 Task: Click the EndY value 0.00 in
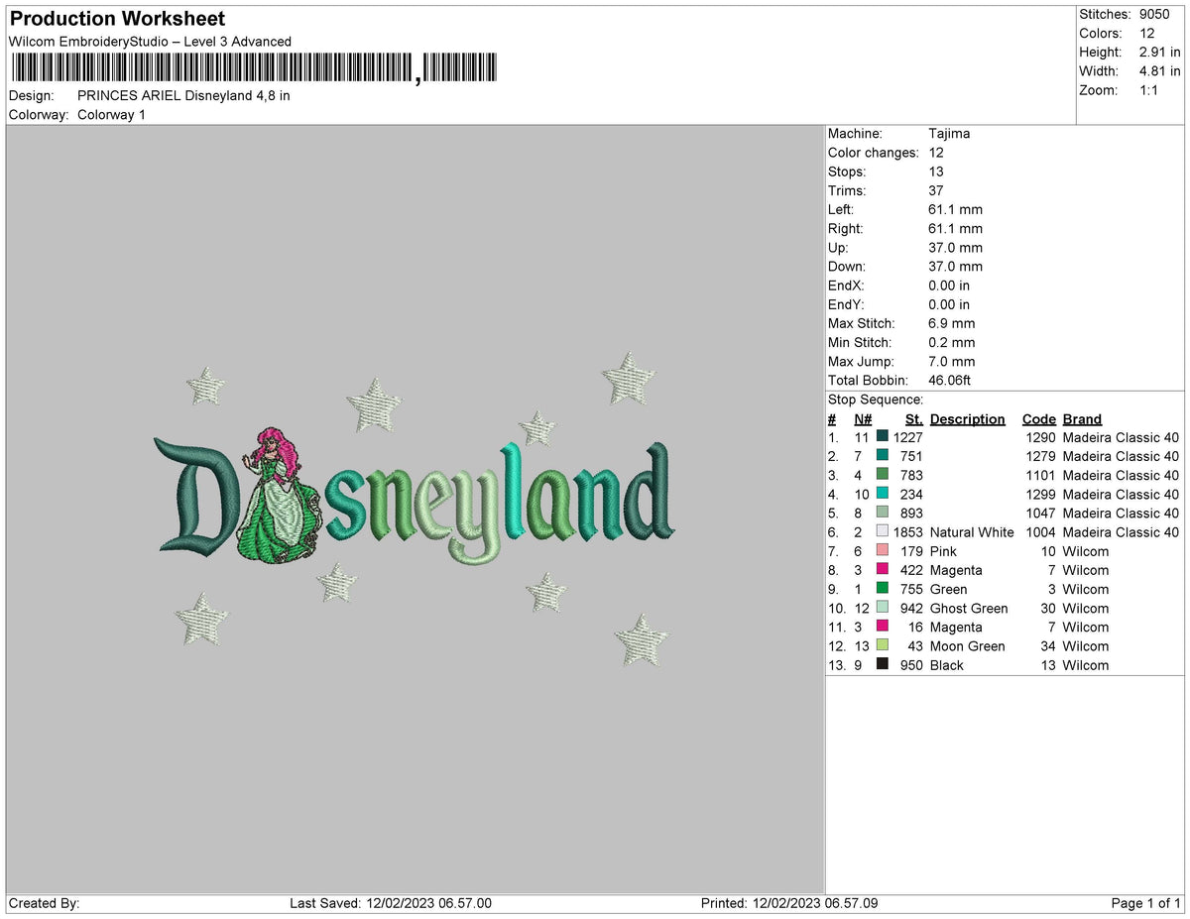pyautogui.click(x=949, y=304)
